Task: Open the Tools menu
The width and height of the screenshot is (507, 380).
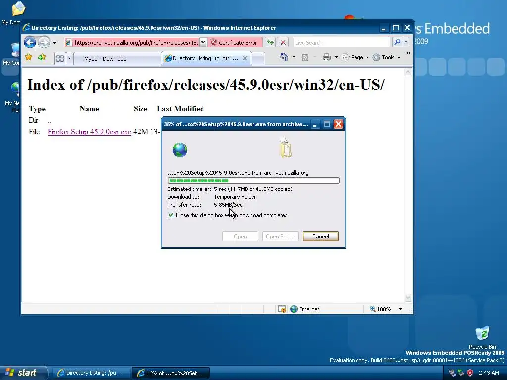Action: pyautogui.click(x=386, y=57)
